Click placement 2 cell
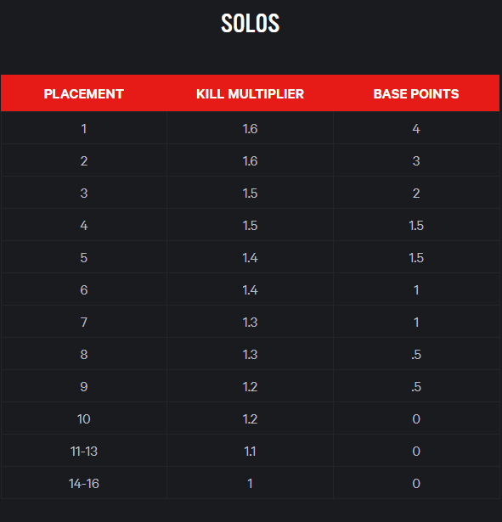The image size is (502, 522). point(84,160)
